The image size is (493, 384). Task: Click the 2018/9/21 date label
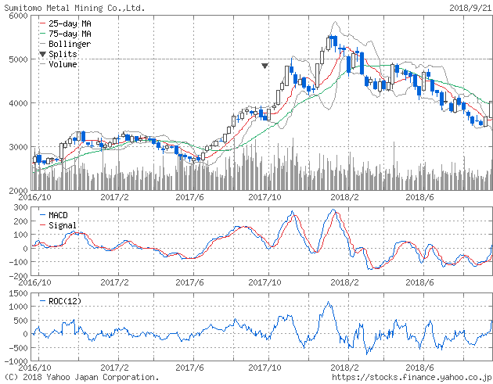pyautogui.click(x=470, y=6)
